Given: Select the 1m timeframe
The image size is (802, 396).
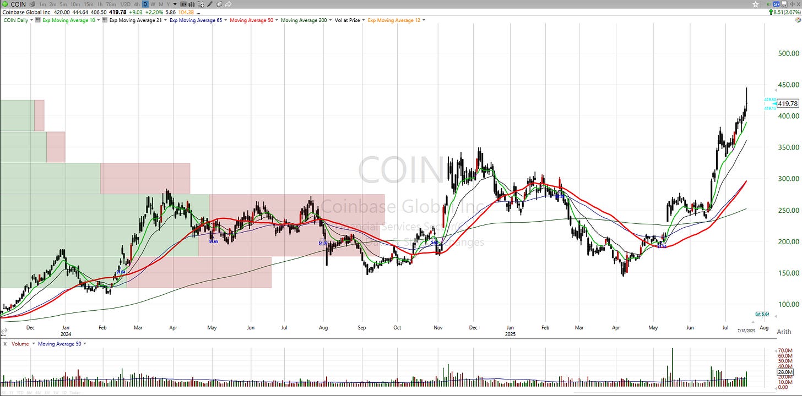Looking at the screenshot, I should coord(42,4).
